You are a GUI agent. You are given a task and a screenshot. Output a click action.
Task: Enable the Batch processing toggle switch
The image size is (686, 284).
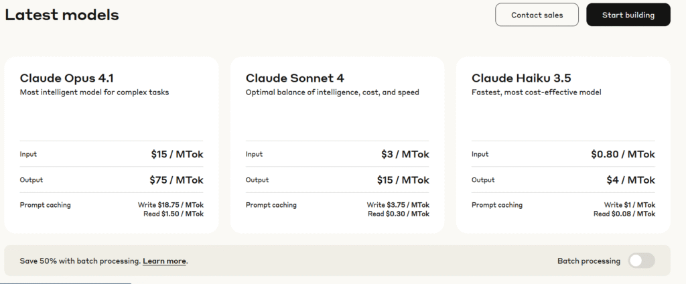[x=641, y=261]
